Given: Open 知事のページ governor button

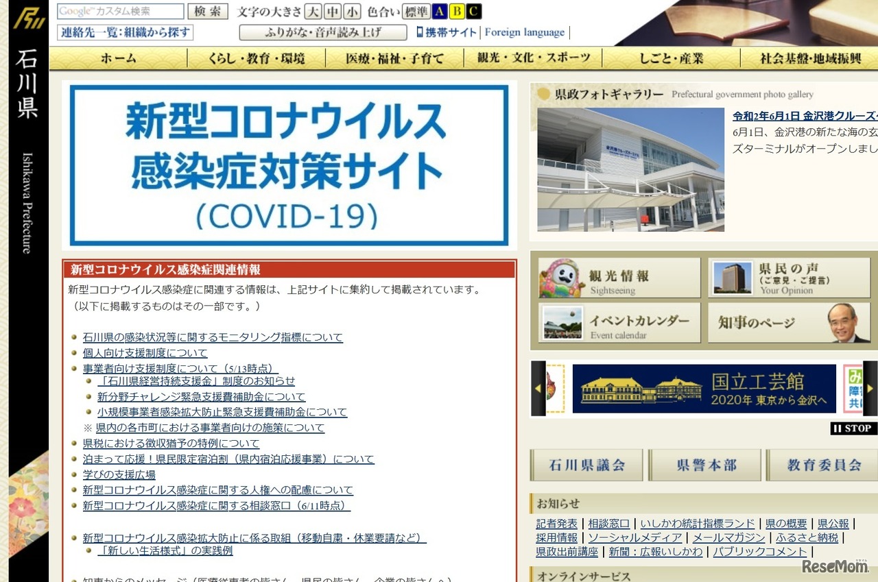Looking at the screenshot, I should pyautogui.click(x=790, y=323).
